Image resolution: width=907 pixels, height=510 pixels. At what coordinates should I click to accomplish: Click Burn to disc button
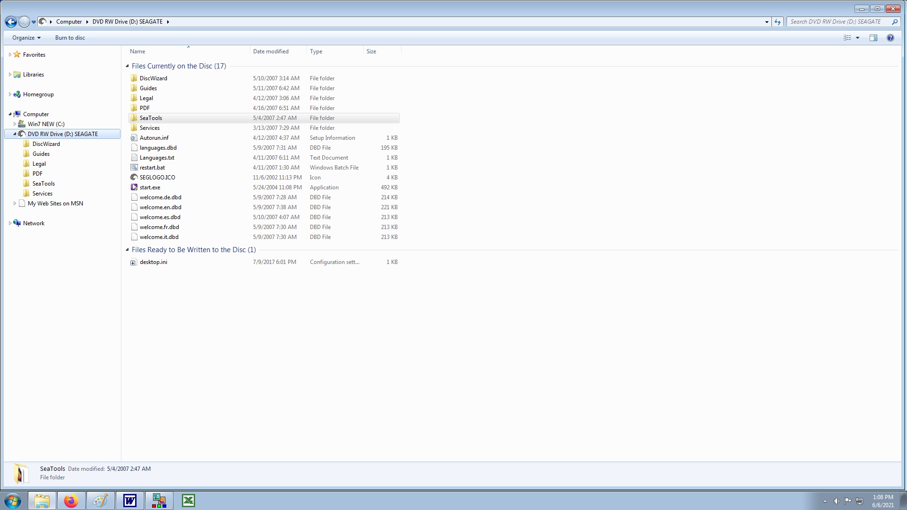click(x=70, y=38)
